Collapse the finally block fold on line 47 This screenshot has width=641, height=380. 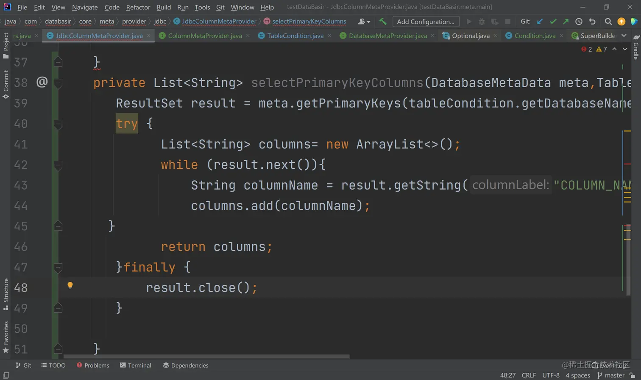59,267
